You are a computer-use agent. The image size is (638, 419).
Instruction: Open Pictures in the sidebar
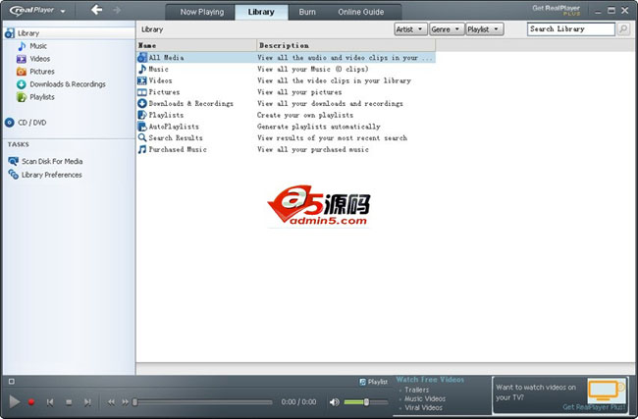pyautogui.click(x=41, y=72)
